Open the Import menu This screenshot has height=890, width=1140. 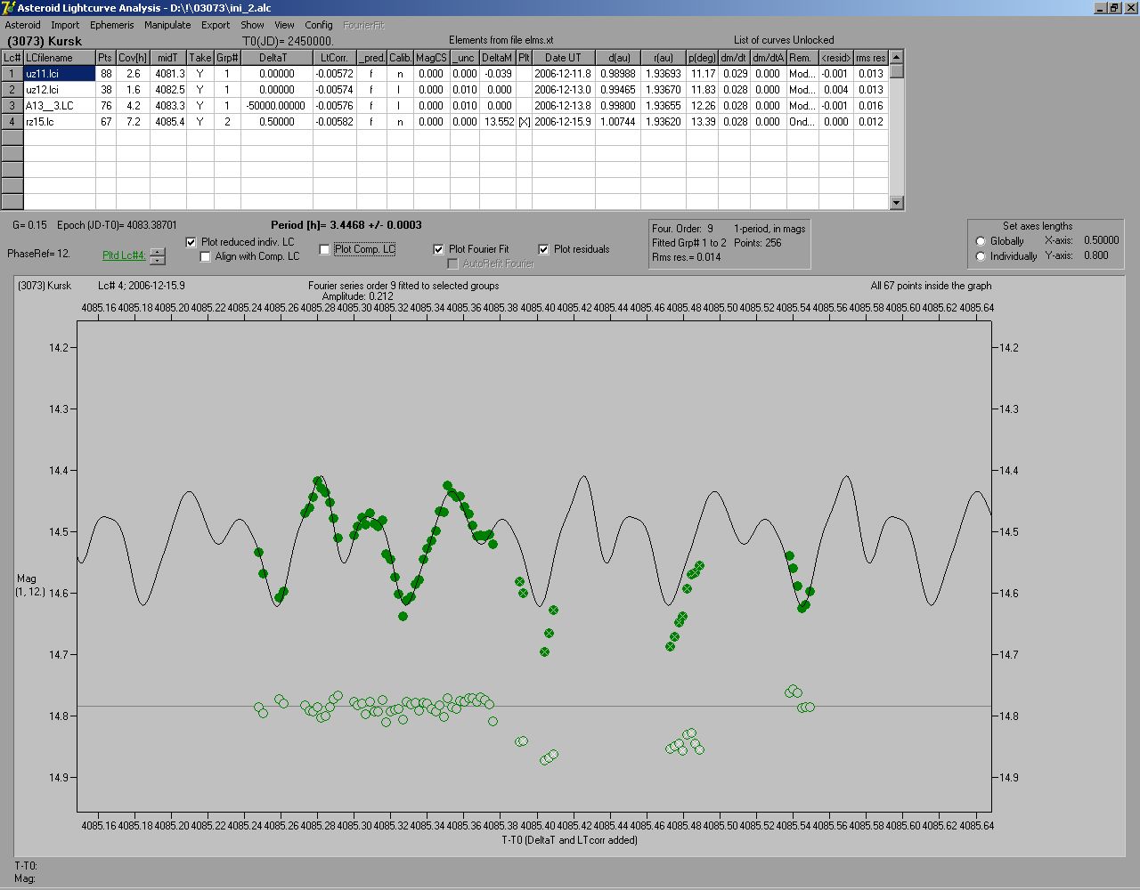coord(65,25)
